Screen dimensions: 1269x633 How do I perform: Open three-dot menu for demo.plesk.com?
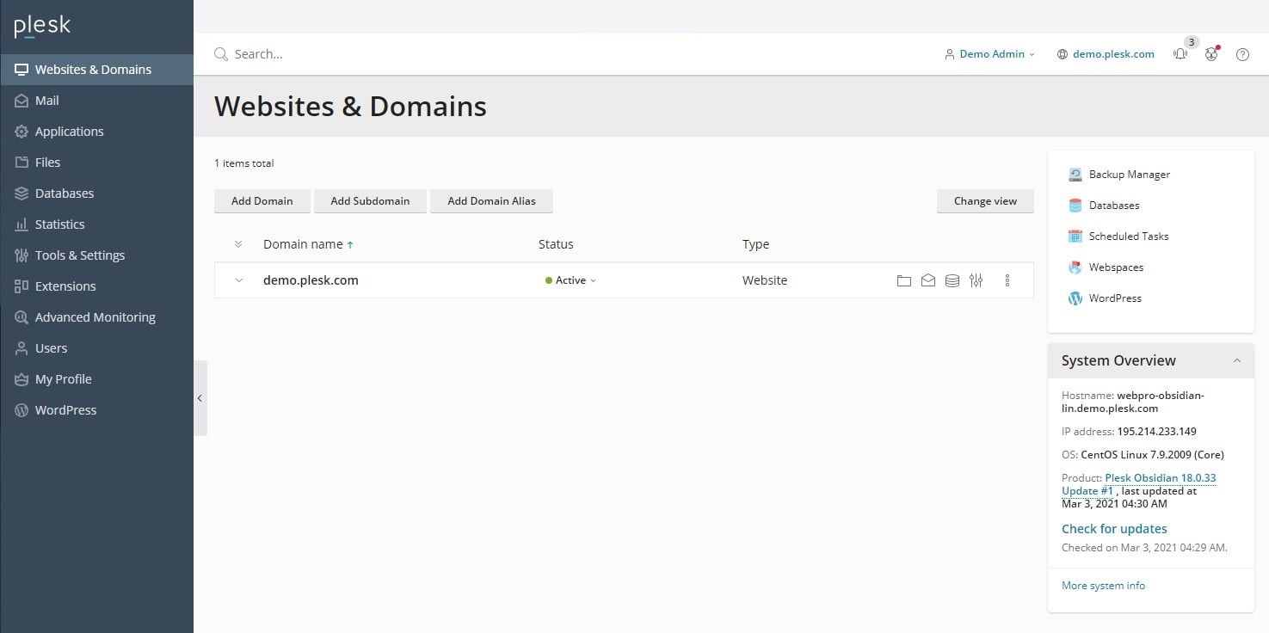pyautogui.click(x=1007, y=280)
